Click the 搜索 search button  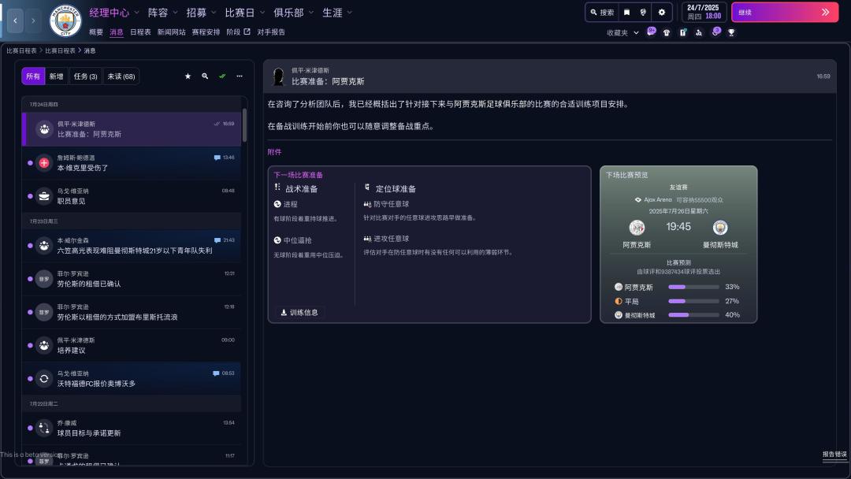[603, 12]
